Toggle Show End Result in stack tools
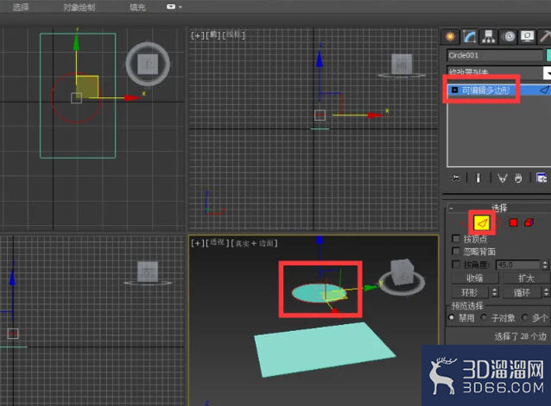This screenshot has width=551, height=406. click(x=478, y=178)
